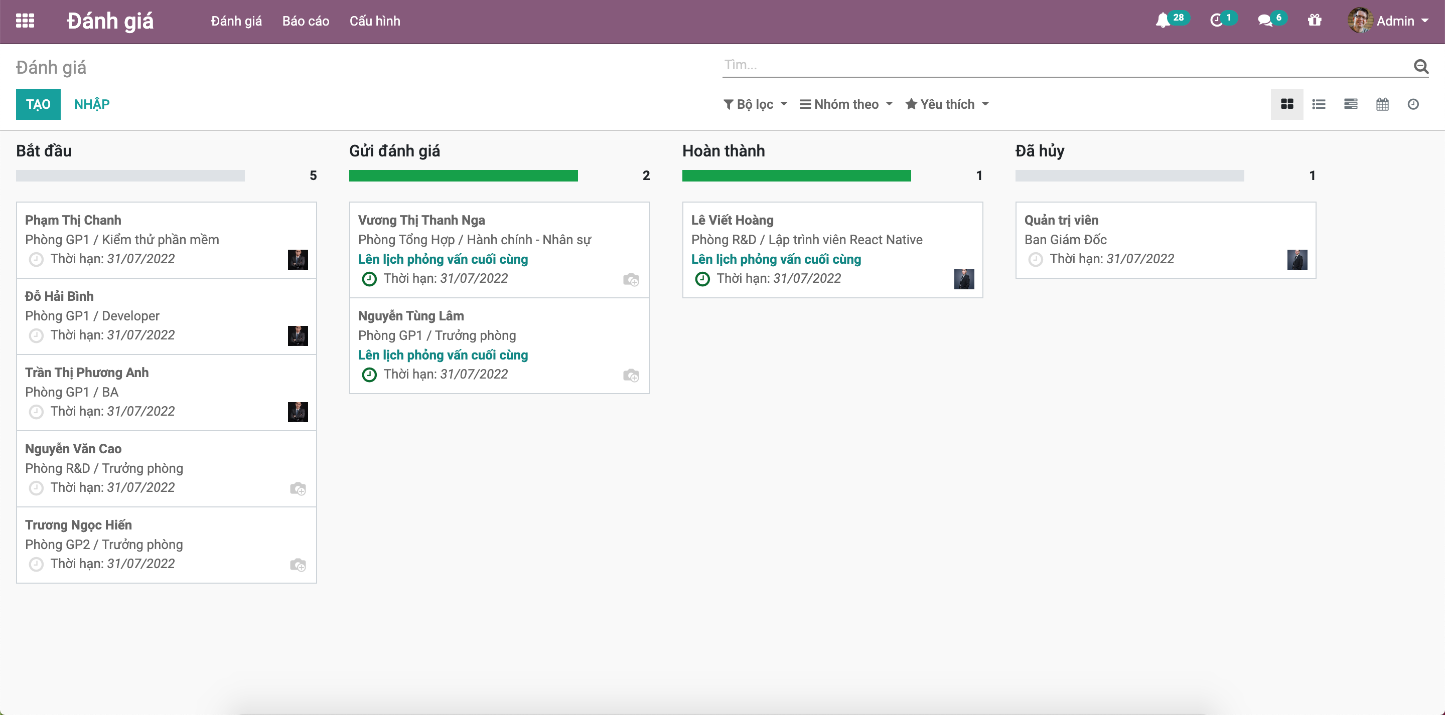Switch to activity view clock icon

click(x=1413, y=104)
